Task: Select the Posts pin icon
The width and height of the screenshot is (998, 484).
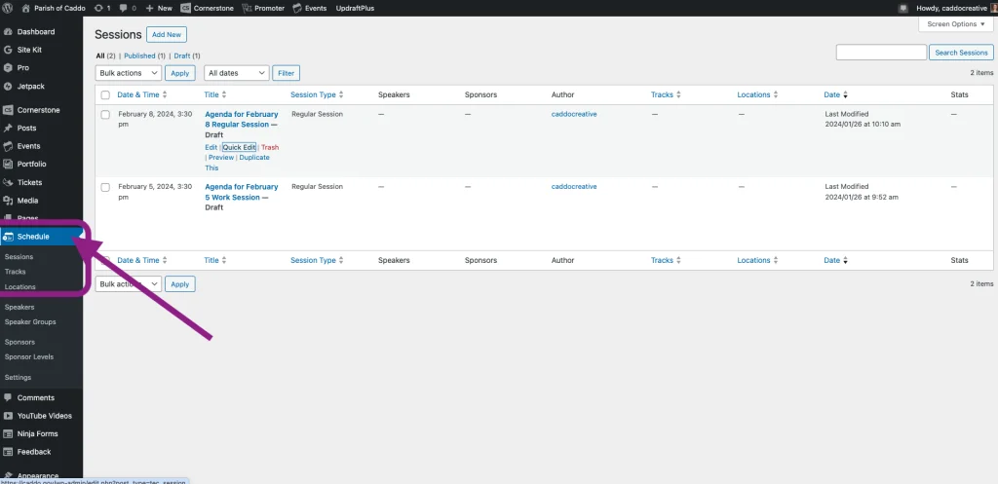Action: coord(8,128)
